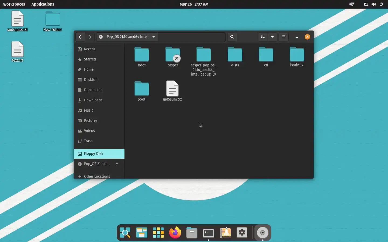Toggle list/grid view button
388x242 pixels.
tap(263, 37)
